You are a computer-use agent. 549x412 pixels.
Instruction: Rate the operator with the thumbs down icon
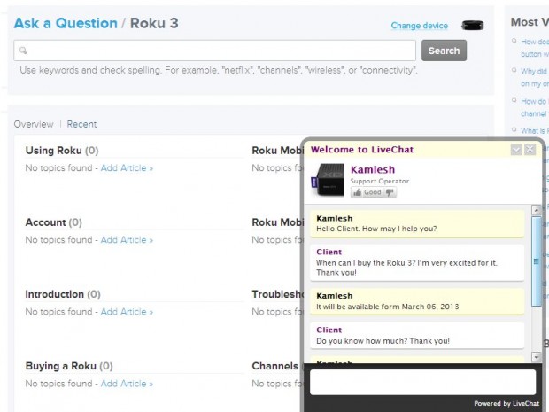390,192
